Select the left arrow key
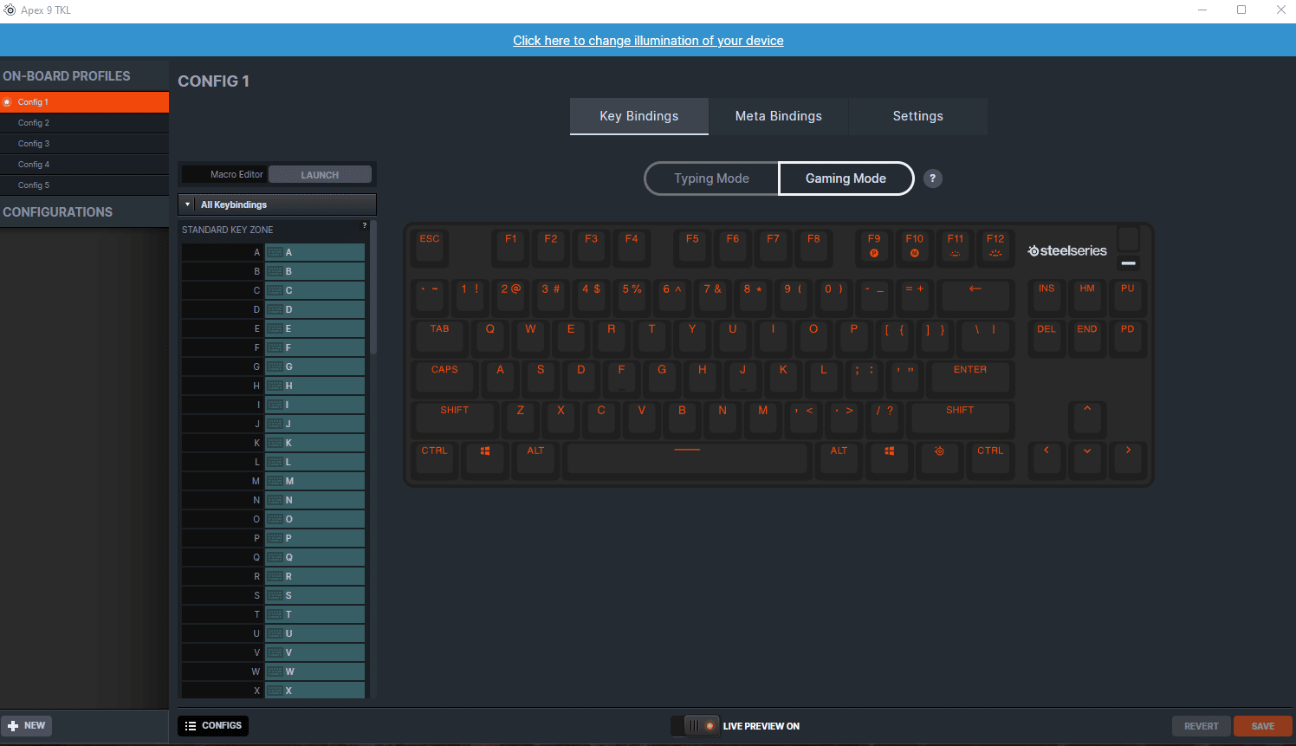Viewport: 1296px width, 746px height. pos(1047,459)
